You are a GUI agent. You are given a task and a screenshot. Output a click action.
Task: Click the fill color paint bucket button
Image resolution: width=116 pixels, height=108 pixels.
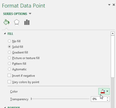pos(103,92)
